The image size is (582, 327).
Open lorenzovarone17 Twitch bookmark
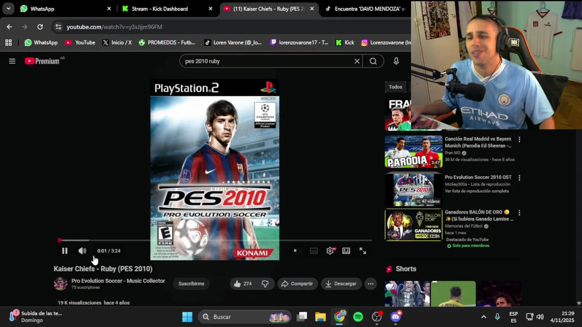pos(299,43)
